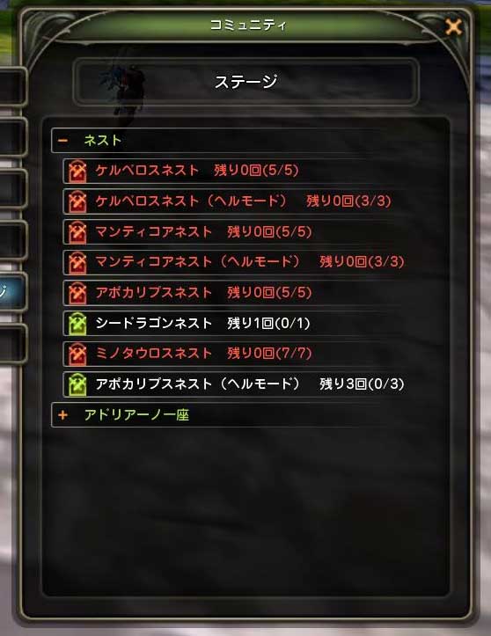Select the ネスト category header label

point(103,141)
